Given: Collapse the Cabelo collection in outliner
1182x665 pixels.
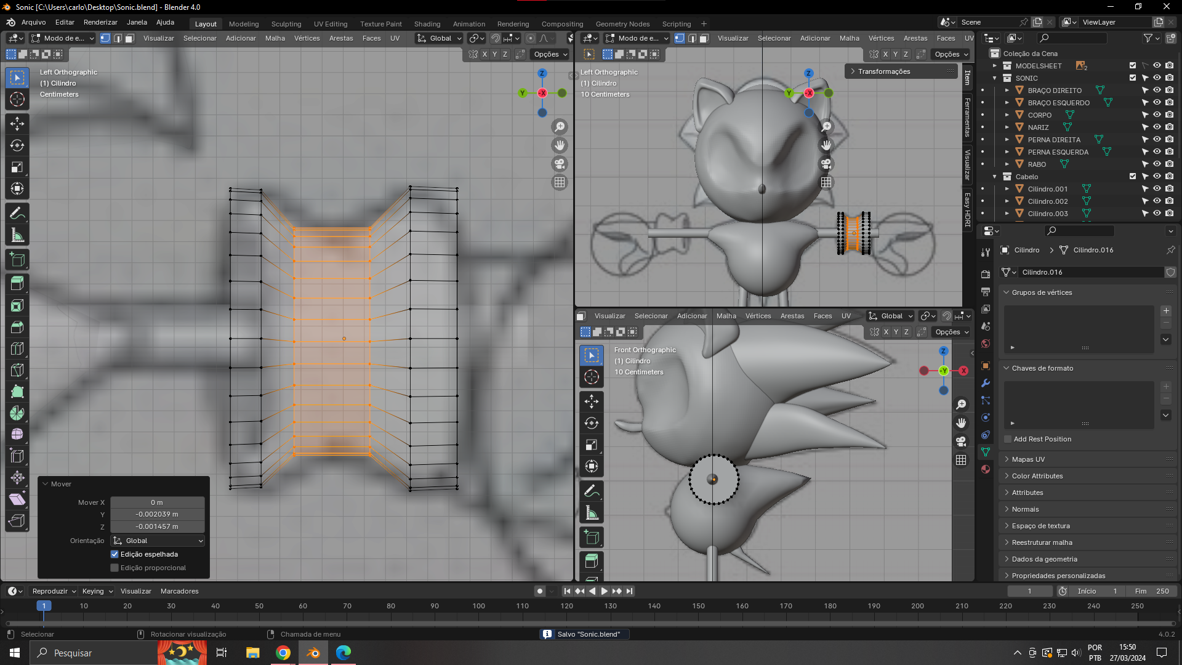Looking at the screenshot, I should coord(995,177).
